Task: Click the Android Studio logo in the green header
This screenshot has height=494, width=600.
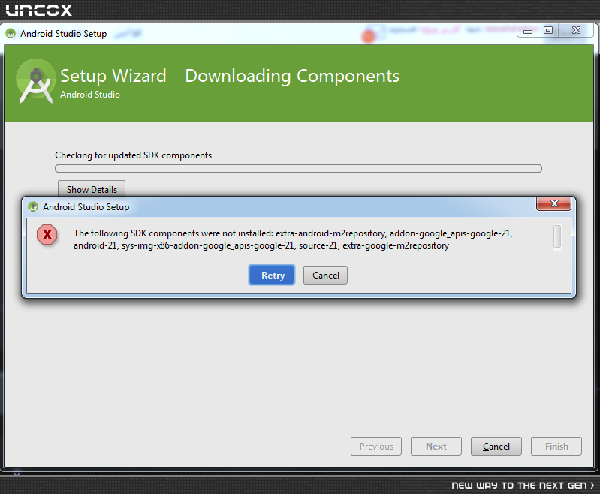Action: coord(36,81)
